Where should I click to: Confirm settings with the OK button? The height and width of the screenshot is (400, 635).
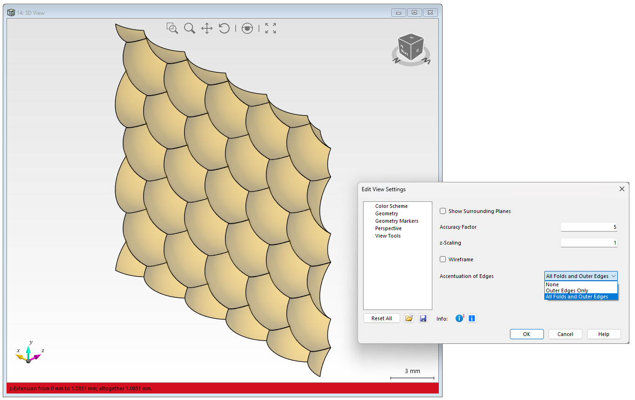527,334
